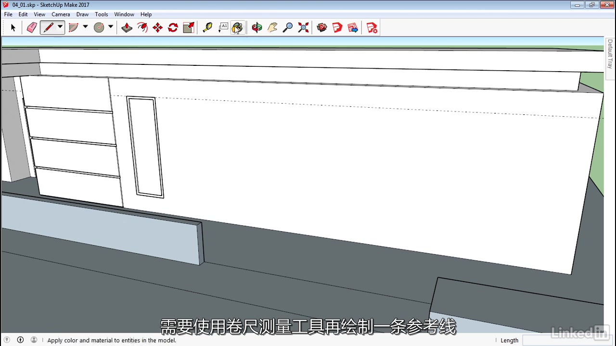The image size is (616, 346).
Task: Expand the Default Tray panel
Action: point(609,55)
